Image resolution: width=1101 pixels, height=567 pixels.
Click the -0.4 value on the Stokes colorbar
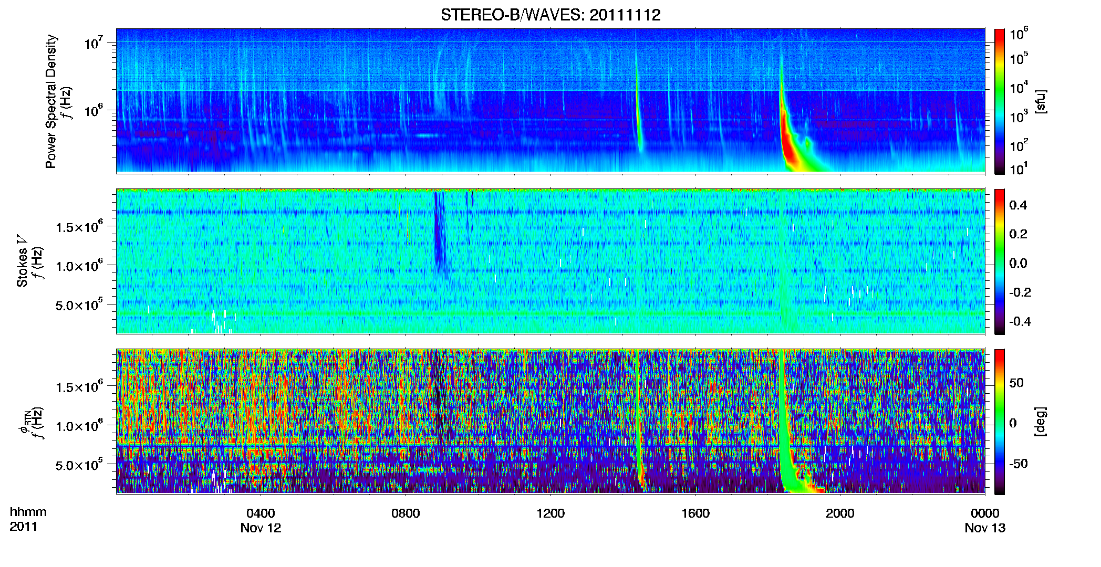click(x=1020, y=321)
